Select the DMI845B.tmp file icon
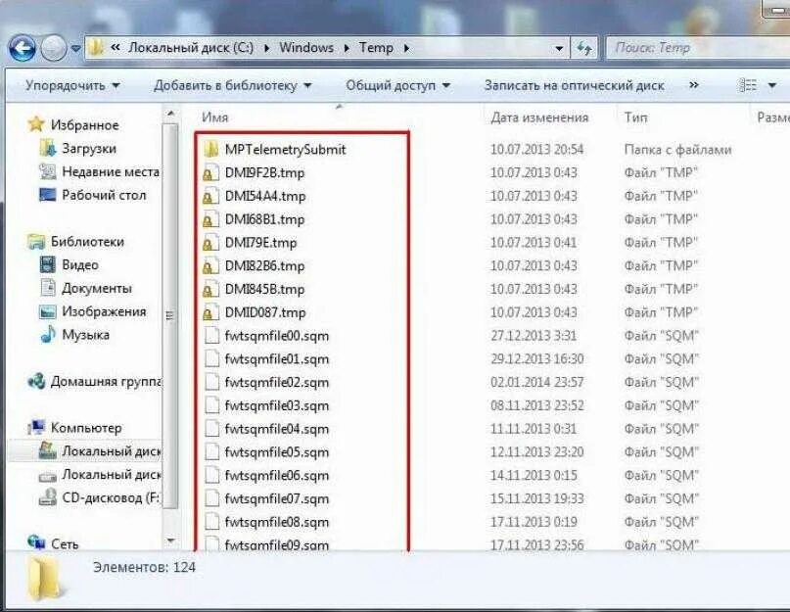Image resolution: width=790 pixels, height=612 pixels. click(211, 289)
